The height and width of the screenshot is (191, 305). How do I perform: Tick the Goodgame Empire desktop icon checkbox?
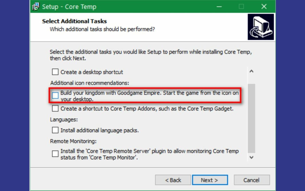[55, 95]
